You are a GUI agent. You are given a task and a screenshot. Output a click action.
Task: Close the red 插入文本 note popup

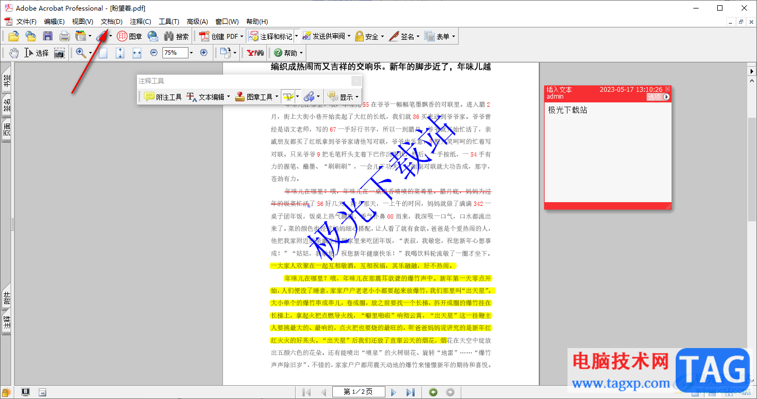coord(668,89)
